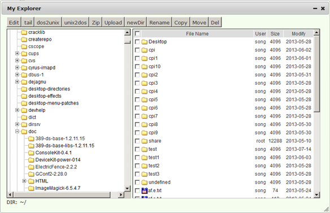
Task: Expand the cyrus-imapd tree node
Action: (x=18, y=68)
